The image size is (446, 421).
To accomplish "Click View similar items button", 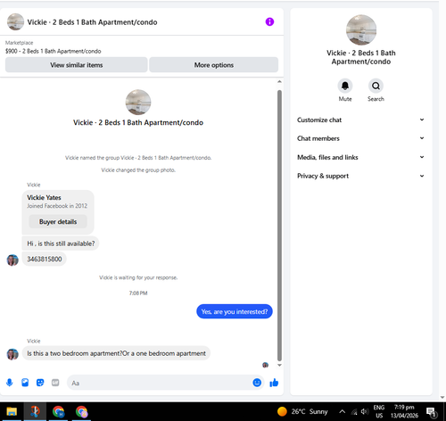I will pos(77,65).
